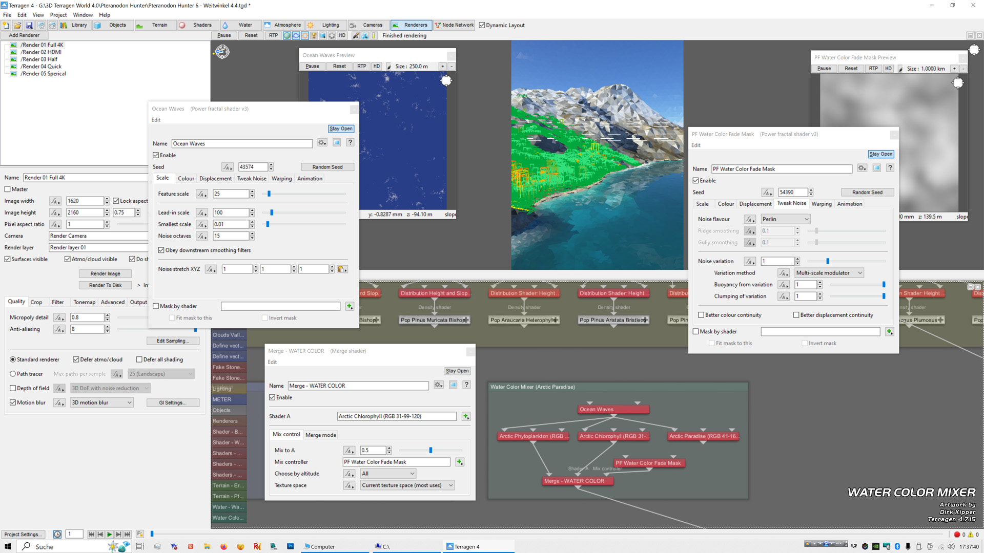Screen dimensions: 984x553
Task: Drag the Mix to A slider in Merge panel
Action: pyautogui.click(x=430, y=450)
